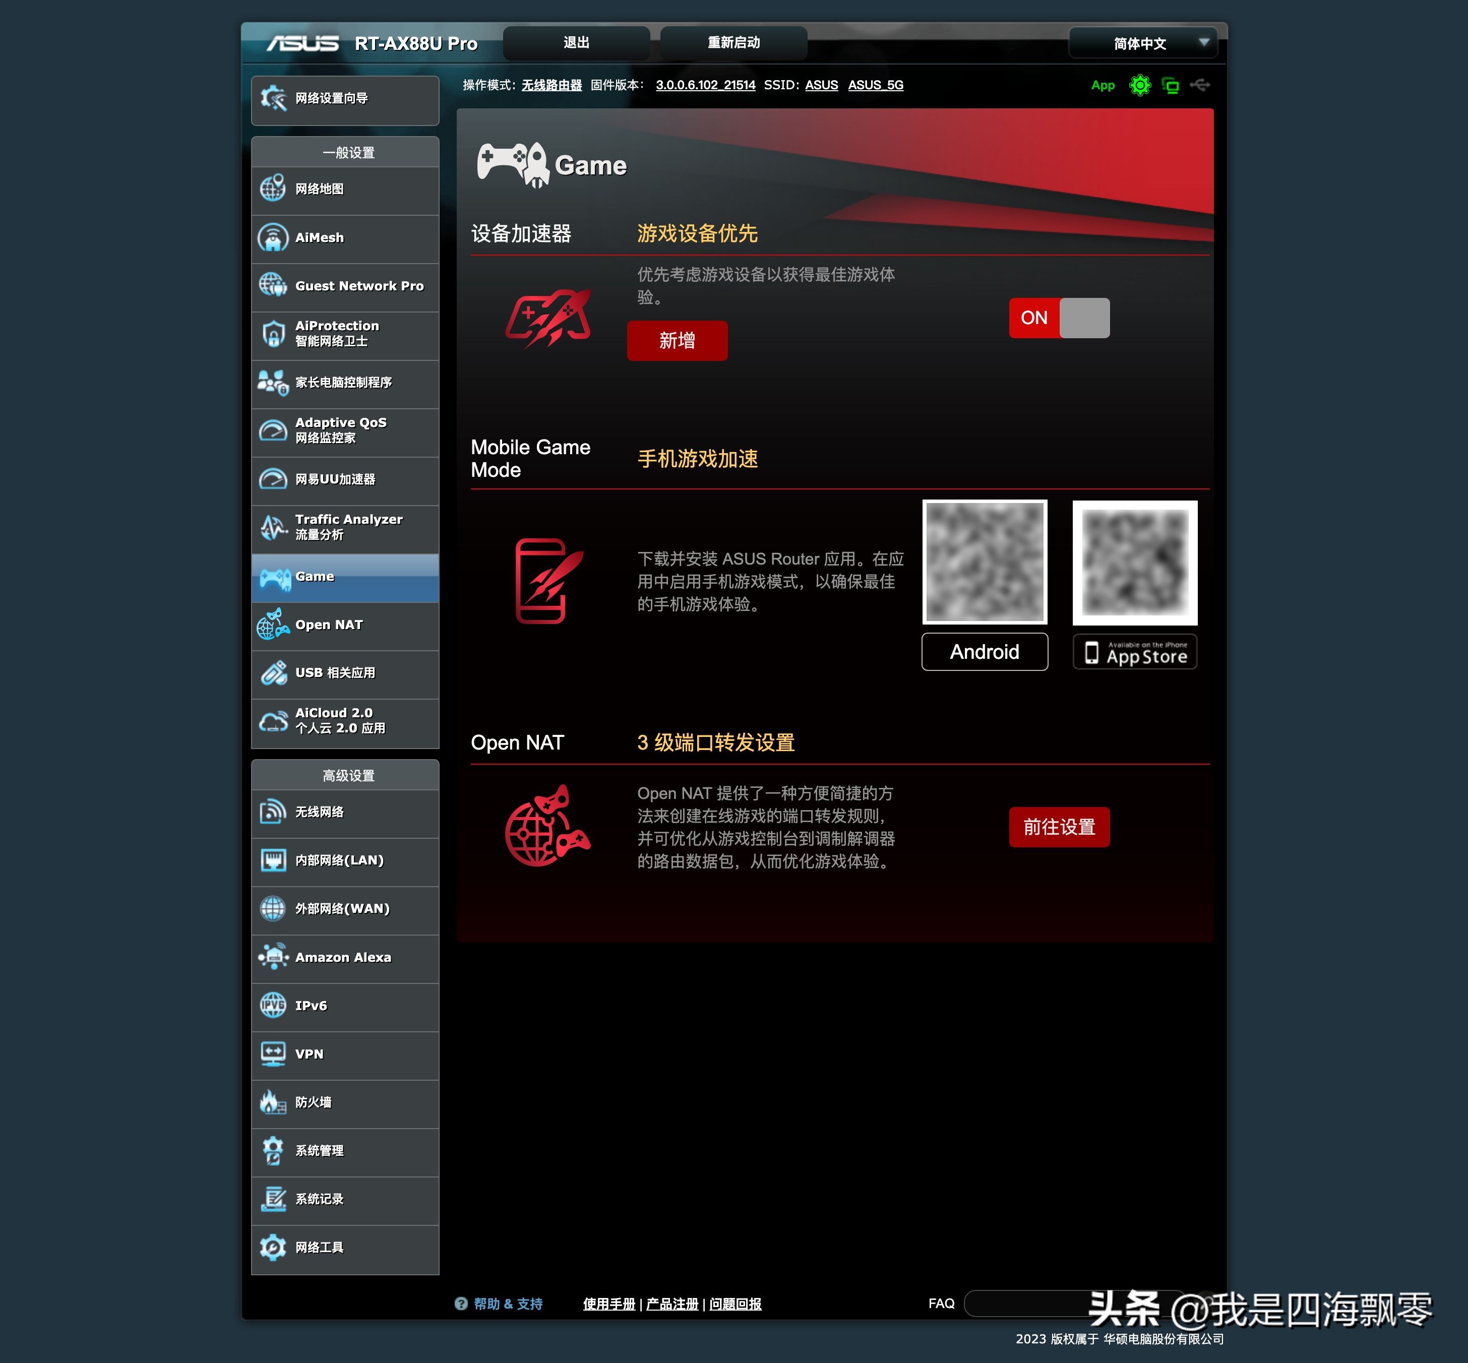Click the help question mark icon
Screen dimensions: 1468x1363
point(461,1303)
